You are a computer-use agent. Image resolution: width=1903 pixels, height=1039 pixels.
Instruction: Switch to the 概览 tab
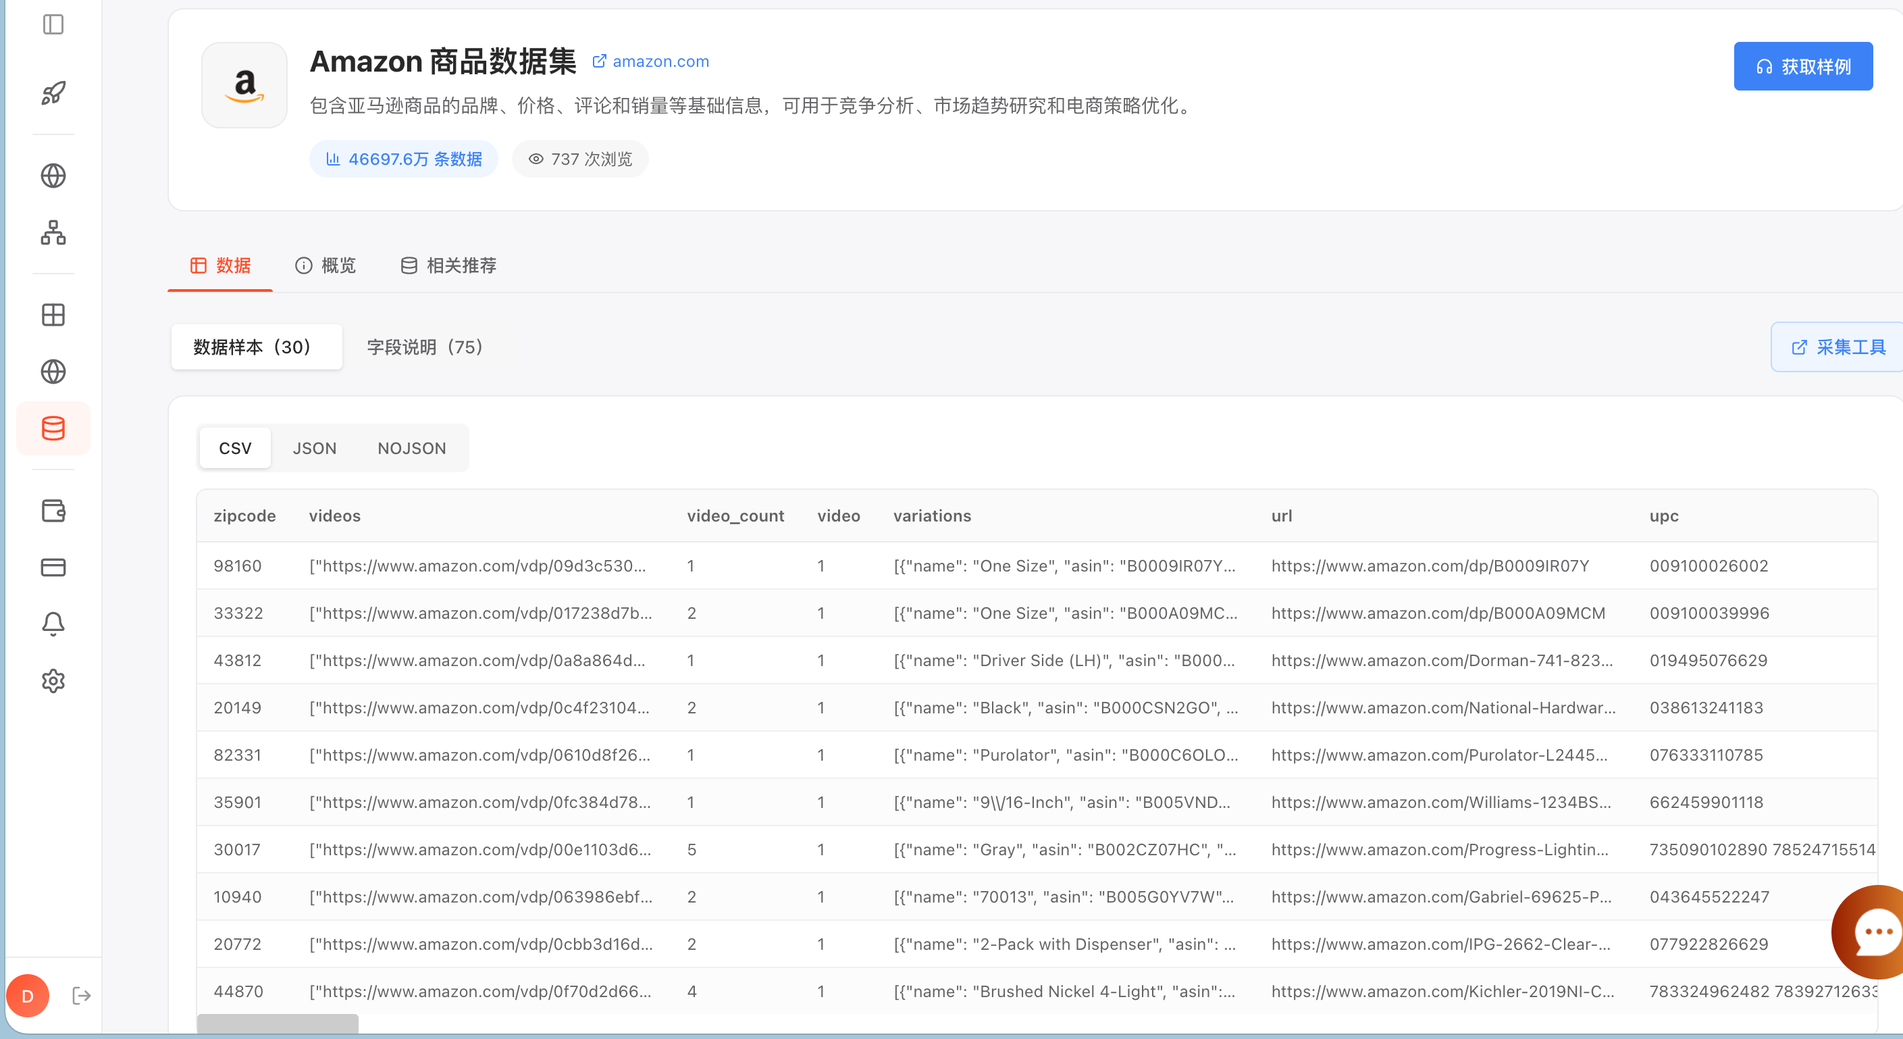[325, 265]
